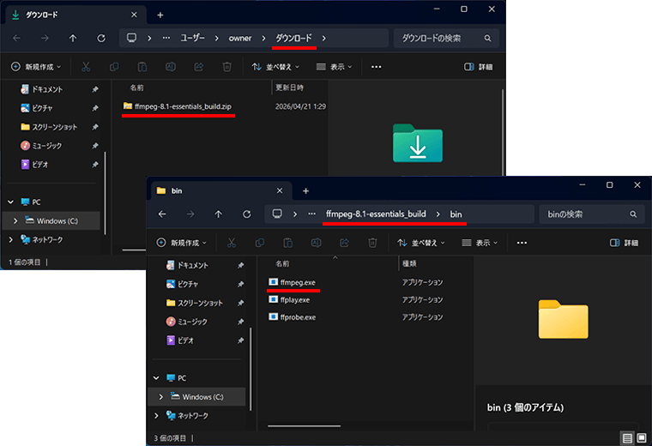This screenshot has width=652, height=446.
Task: Collapse PC node in bin window sidebar
Action: click(x=156, y=378)
